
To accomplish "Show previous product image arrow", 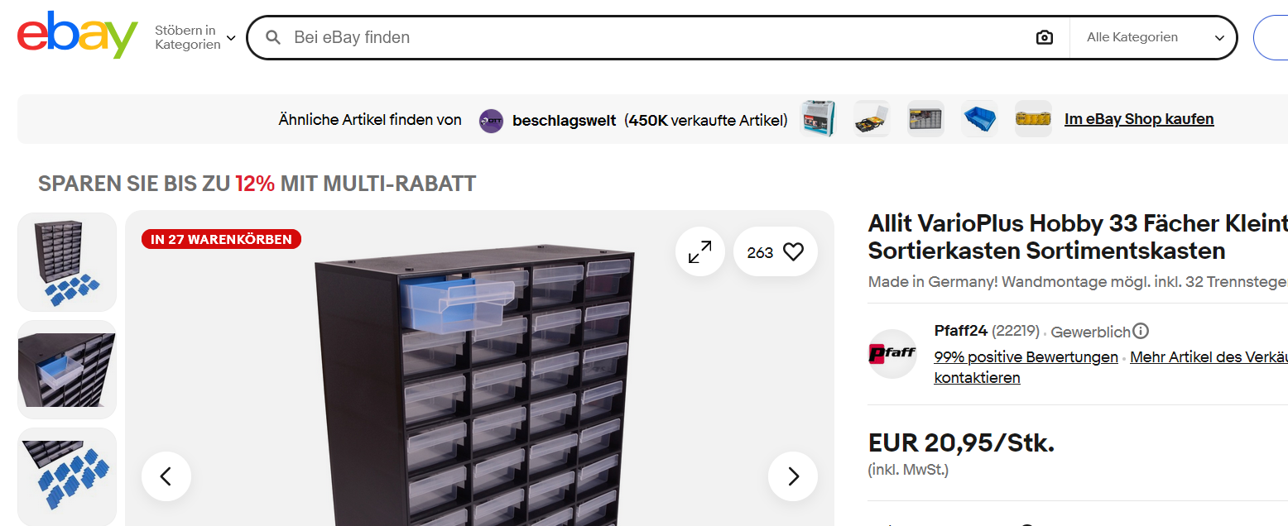I will pyautogui.click(x=166, y=476).
